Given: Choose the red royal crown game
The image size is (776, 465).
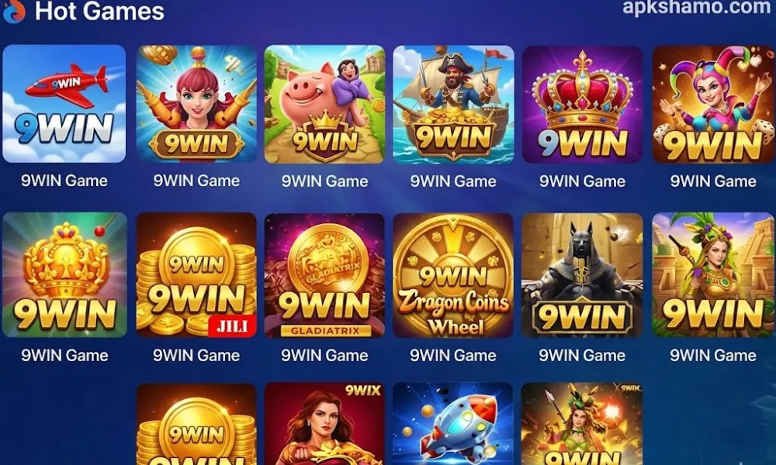Looking at the screenshot, I should click(x=583, y=104).
